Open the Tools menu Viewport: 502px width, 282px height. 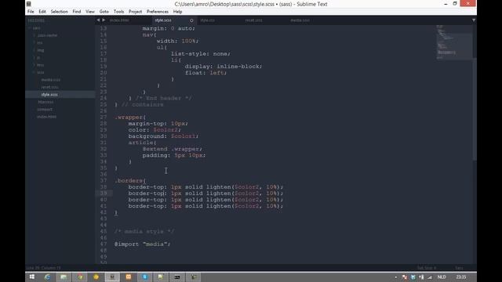click(x=118, y=12)
